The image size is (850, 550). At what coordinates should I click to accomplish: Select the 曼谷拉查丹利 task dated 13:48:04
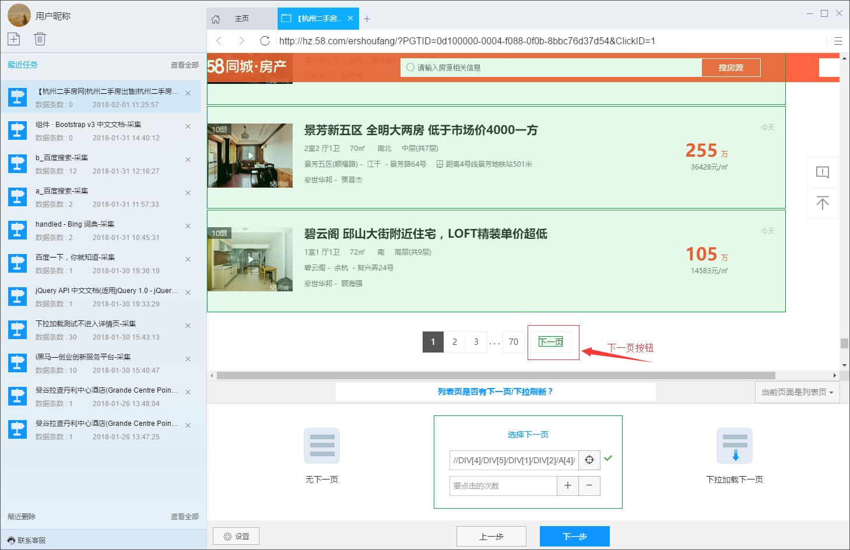tap(101, 396)
